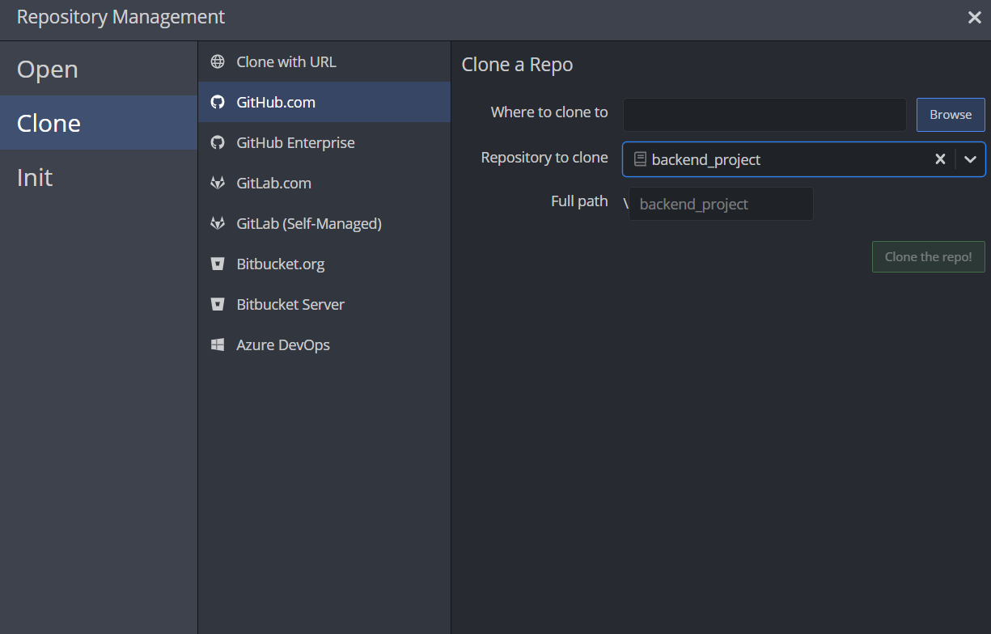Clear the selected backend_project repository

click(x=940, y=159)
